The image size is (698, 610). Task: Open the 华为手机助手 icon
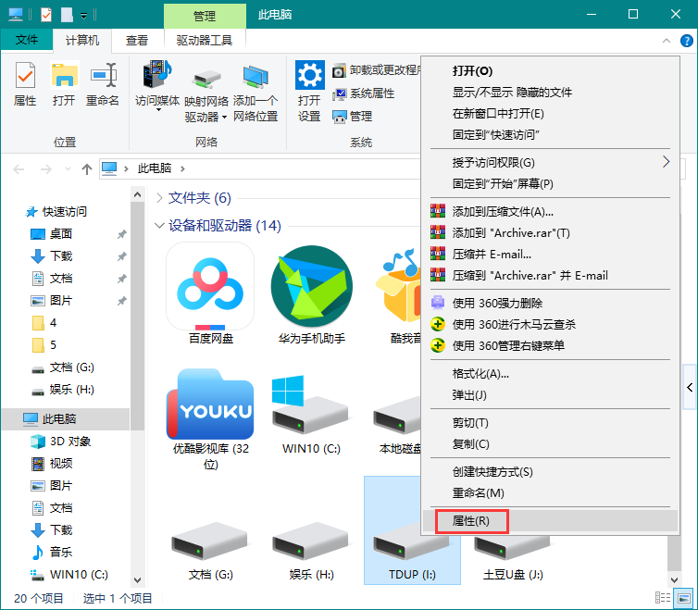pos(311,293)
